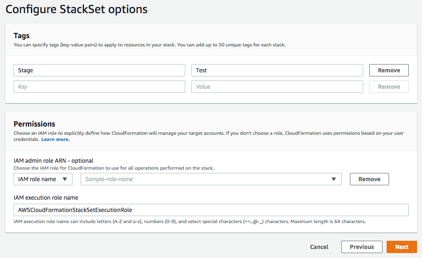
Task: Click the AWSCloudFormationStackSetExecutionRole text field
Action: [x=211, y=210]
